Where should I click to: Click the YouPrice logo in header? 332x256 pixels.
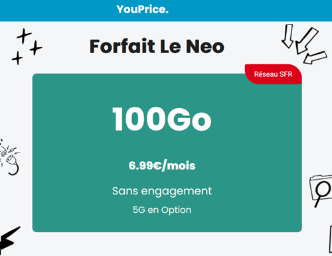coord(142,9)
